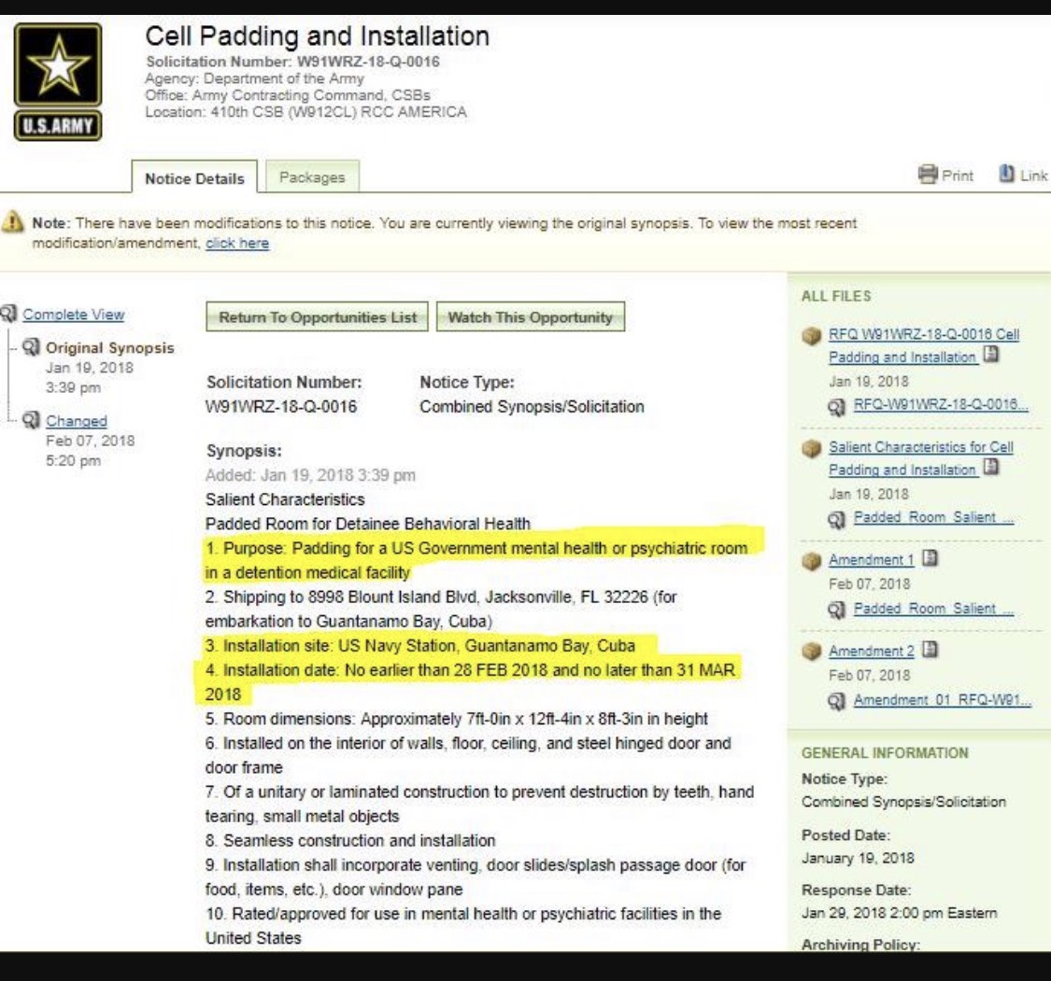Image resolution: width=1051 pixels, height=981 pixels.
Task: Click the Print printer icon
Action: point(928,175)
